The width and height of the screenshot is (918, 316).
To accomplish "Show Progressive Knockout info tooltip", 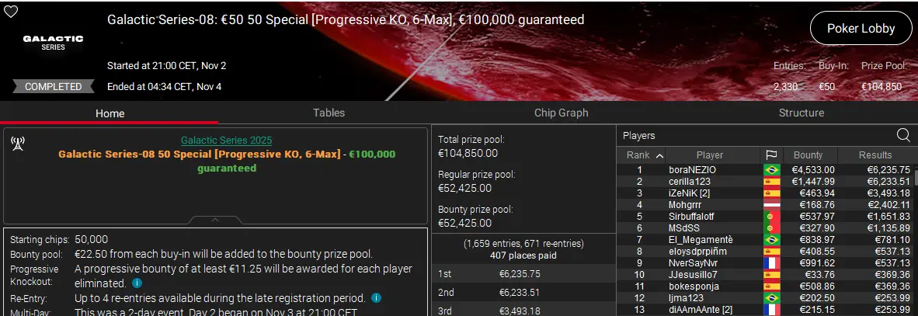I will coord(137,283).
